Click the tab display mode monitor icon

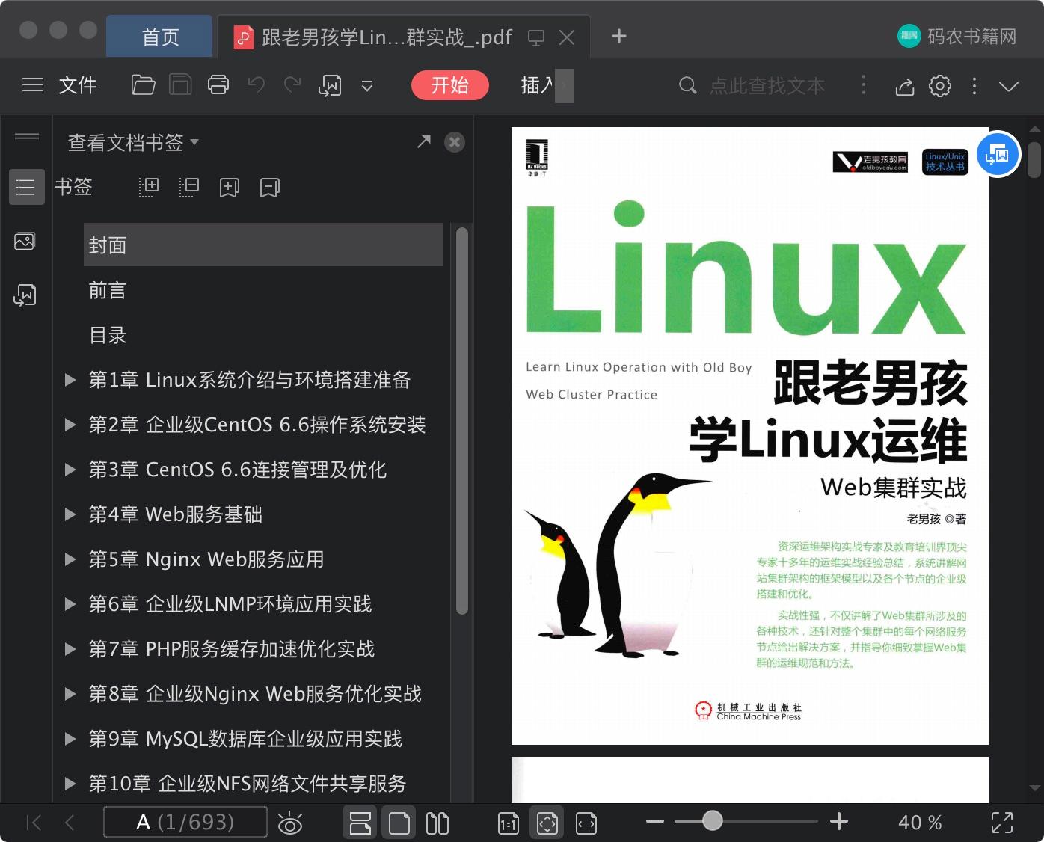click(536, 37)
